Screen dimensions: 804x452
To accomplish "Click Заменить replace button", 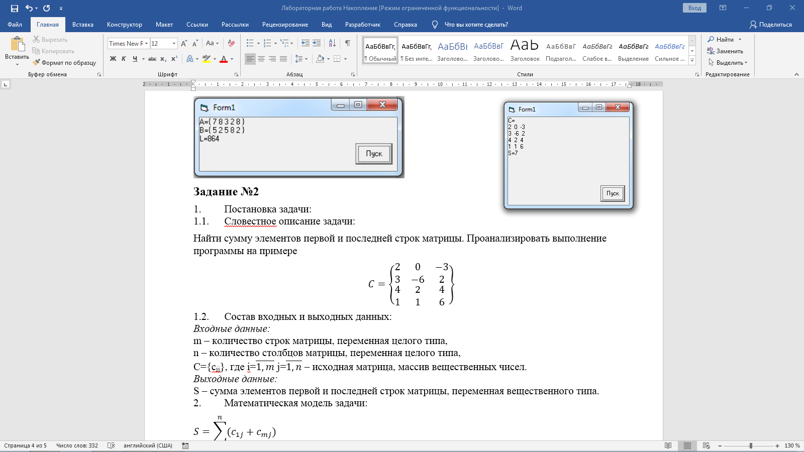I will 725,51.
